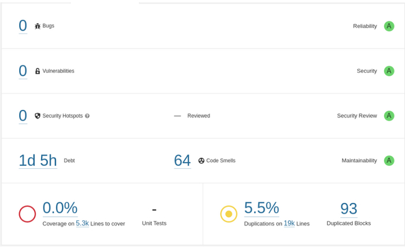Viewport: 405px width, 248px height.
Task: Click the Reviewed label
Action: (x=198, y=116)
